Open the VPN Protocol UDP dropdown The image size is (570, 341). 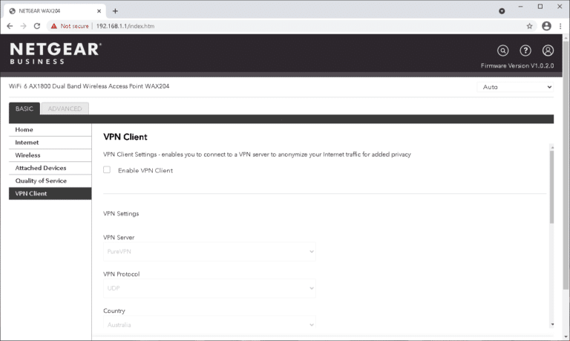209,288
